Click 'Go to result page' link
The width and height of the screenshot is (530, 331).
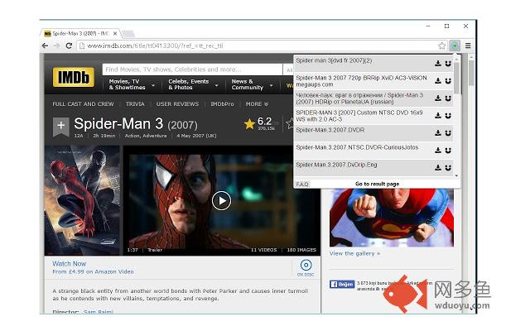[378, 184]
